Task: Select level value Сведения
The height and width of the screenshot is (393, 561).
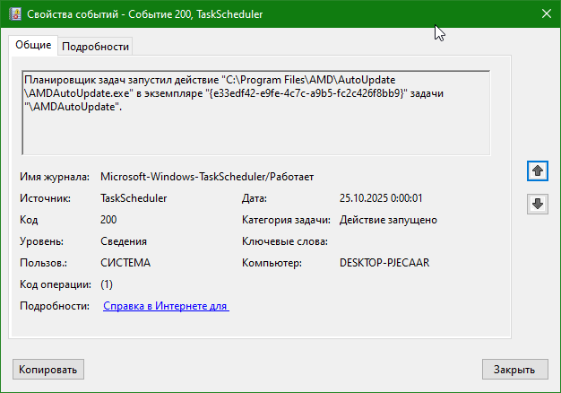Action: tap(124, 241)
